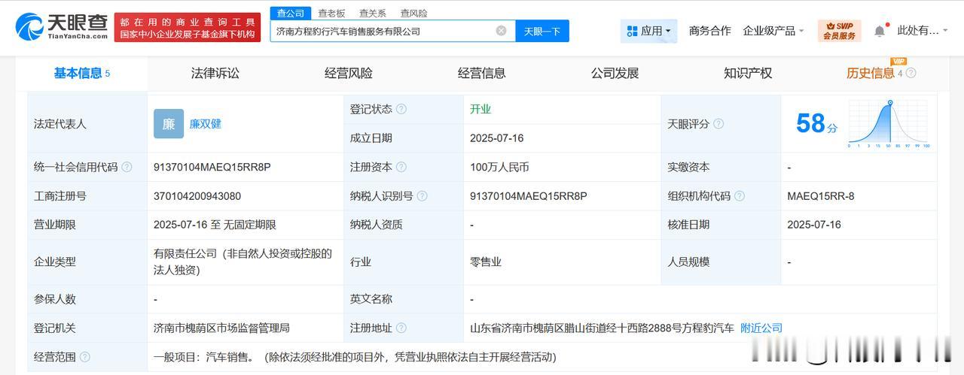Click the help icon next to 注册地址
The image size is (964, 375).
coord(401,328)
